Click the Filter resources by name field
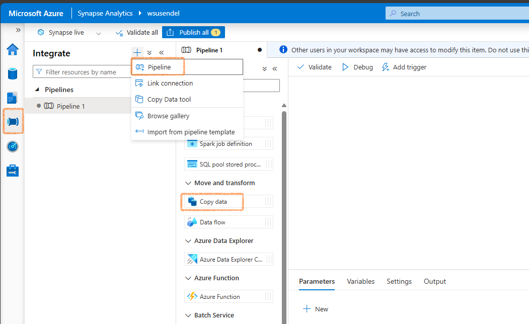Image resolution: width=529 pixels, height=324 pixels. (x=82, y=72)
